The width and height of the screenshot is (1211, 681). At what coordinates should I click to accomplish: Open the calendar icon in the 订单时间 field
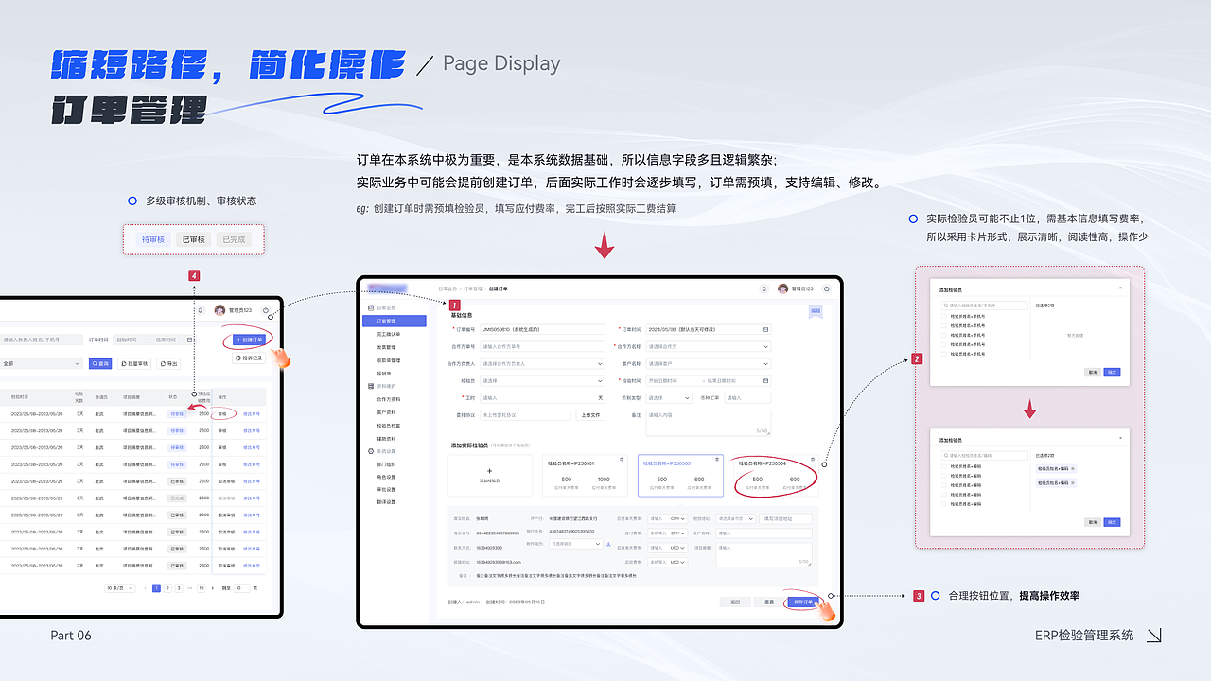765,330
